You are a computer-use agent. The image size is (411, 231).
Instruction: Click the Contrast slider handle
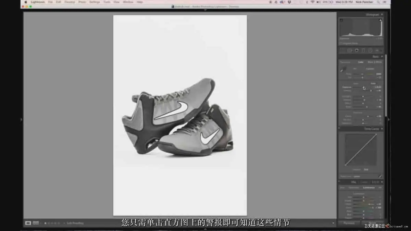371,91
